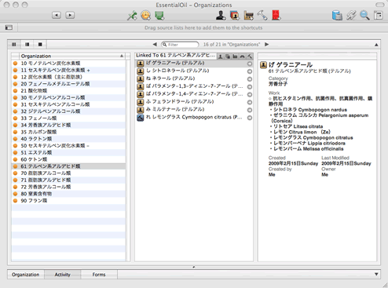Click go-to circle button on ネラール row
The height and width of the screenshot is (288, 388).
click(250, 79)
